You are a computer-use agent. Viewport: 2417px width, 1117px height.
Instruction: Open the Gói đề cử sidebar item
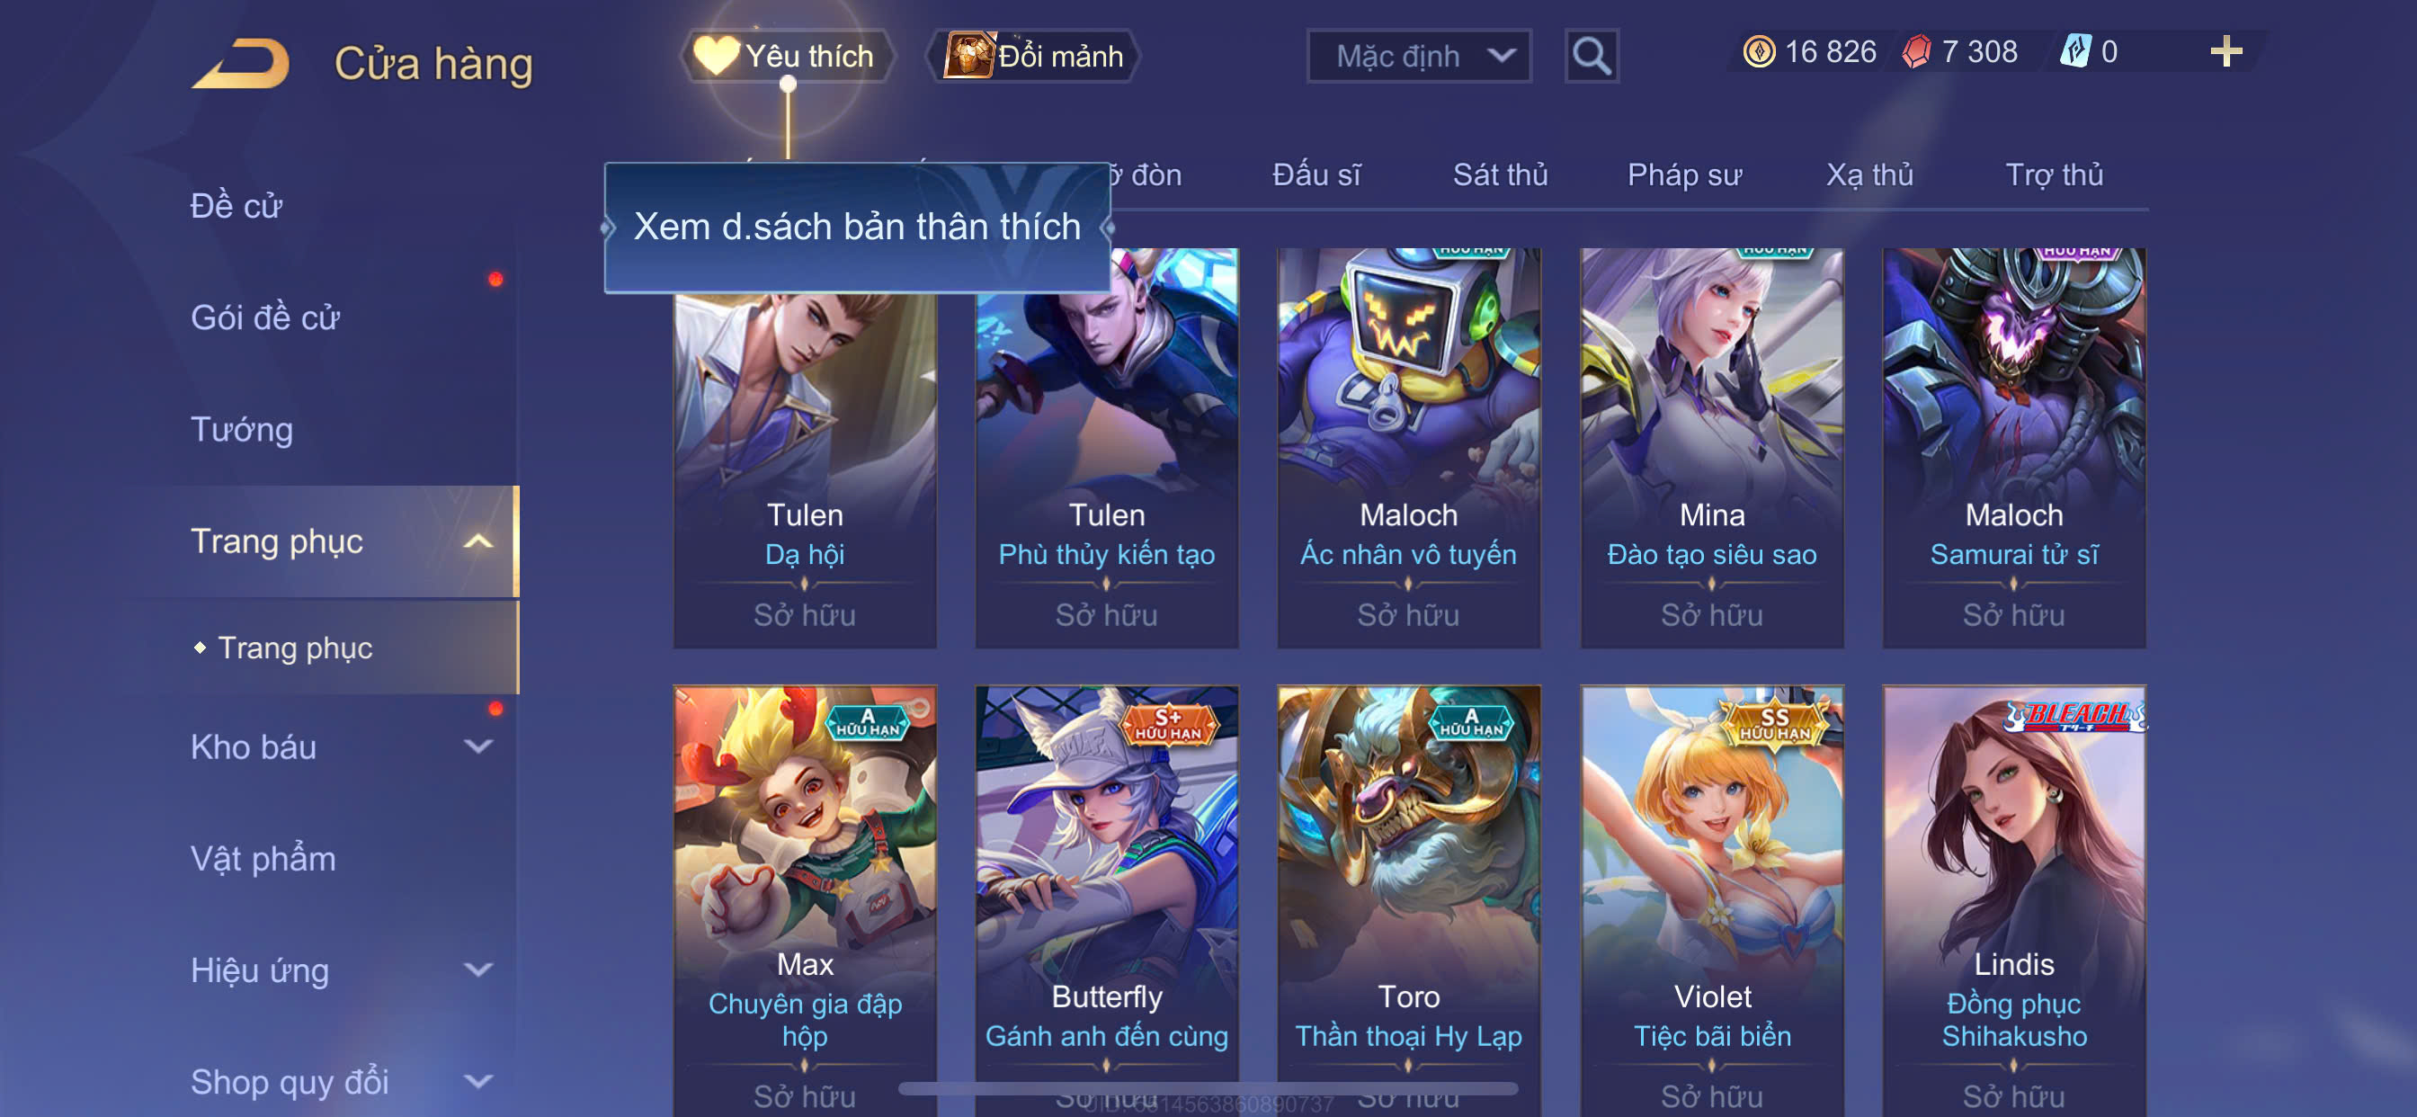(264, 318)
